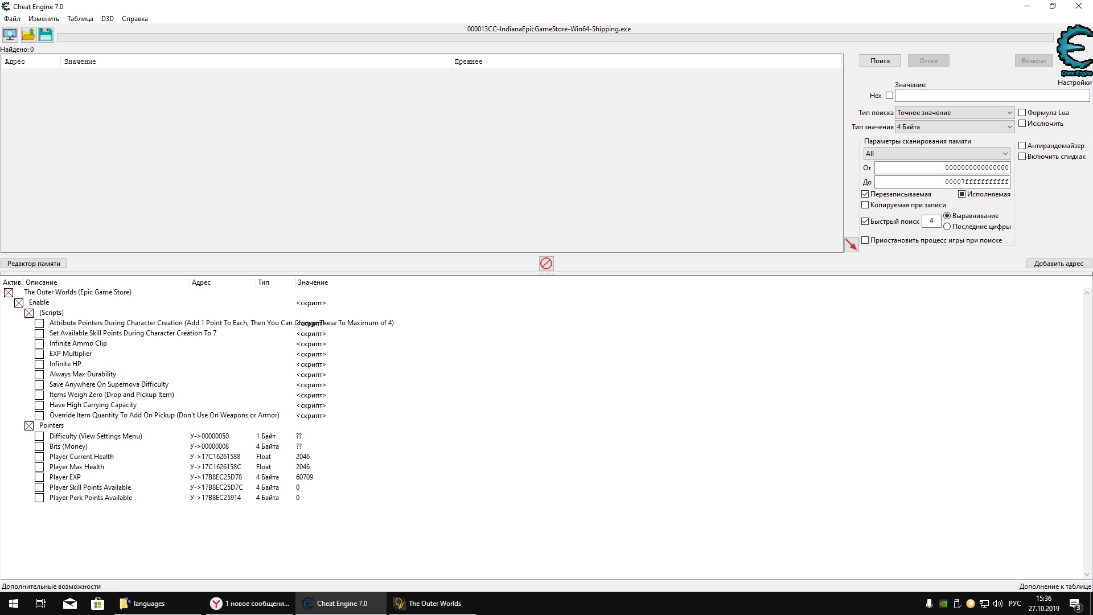
Task: Click the Добавить адрес button
Action: 1058,264
